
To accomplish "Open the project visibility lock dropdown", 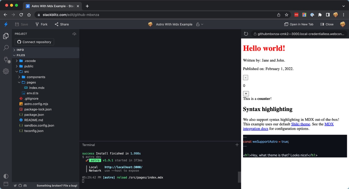I will tap(200, 24).
